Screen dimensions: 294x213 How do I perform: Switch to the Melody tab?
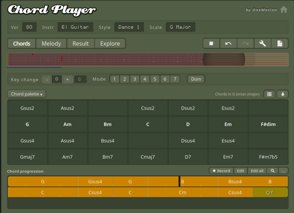coord(51,44)
